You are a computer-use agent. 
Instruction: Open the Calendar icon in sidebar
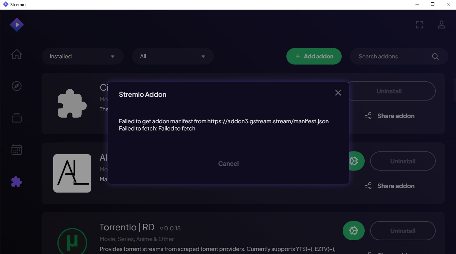point(16,149)
